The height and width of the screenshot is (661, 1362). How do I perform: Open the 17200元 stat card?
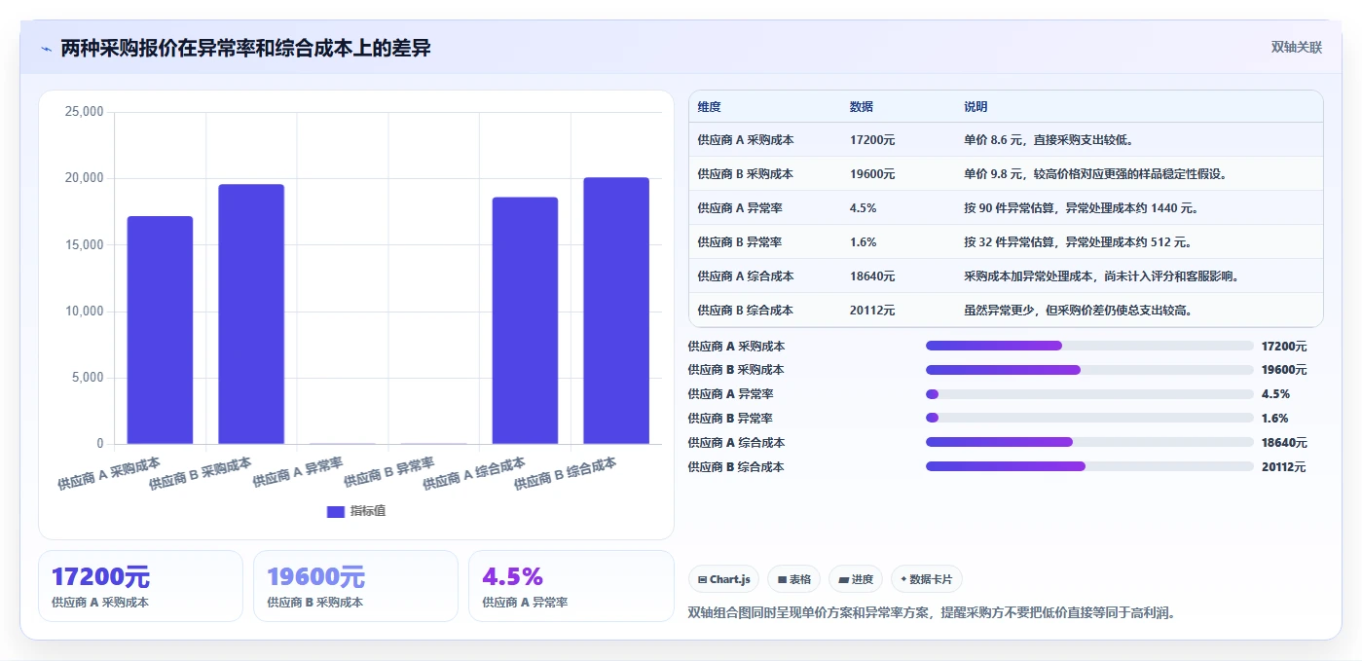[x=140, y=586]
